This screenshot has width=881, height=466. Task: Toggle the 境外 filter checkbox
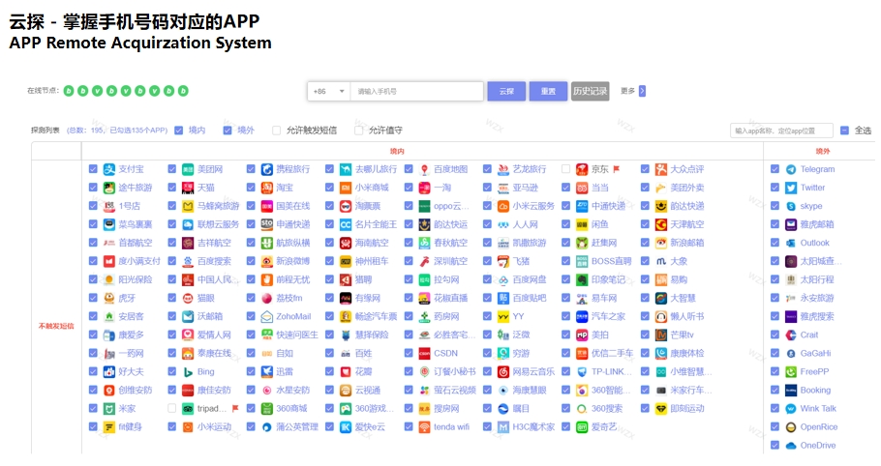pos(228,131)
